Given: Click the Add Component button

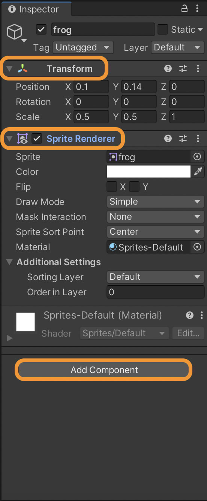Looking at the screenshot, I should pyautogui.click(x=105, y=370).
